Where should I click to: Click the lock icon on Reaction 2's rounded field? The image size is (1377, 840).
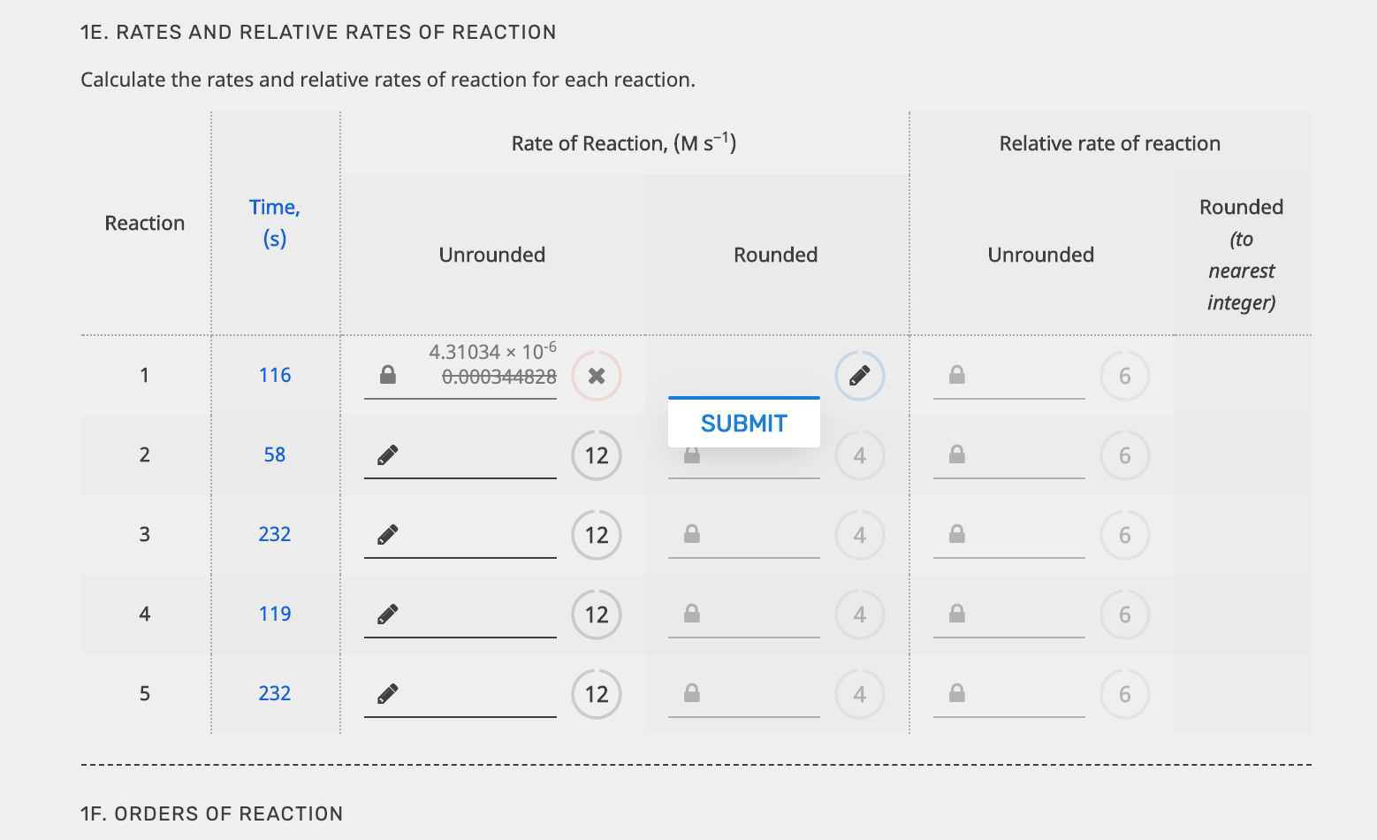coord(692,454)
